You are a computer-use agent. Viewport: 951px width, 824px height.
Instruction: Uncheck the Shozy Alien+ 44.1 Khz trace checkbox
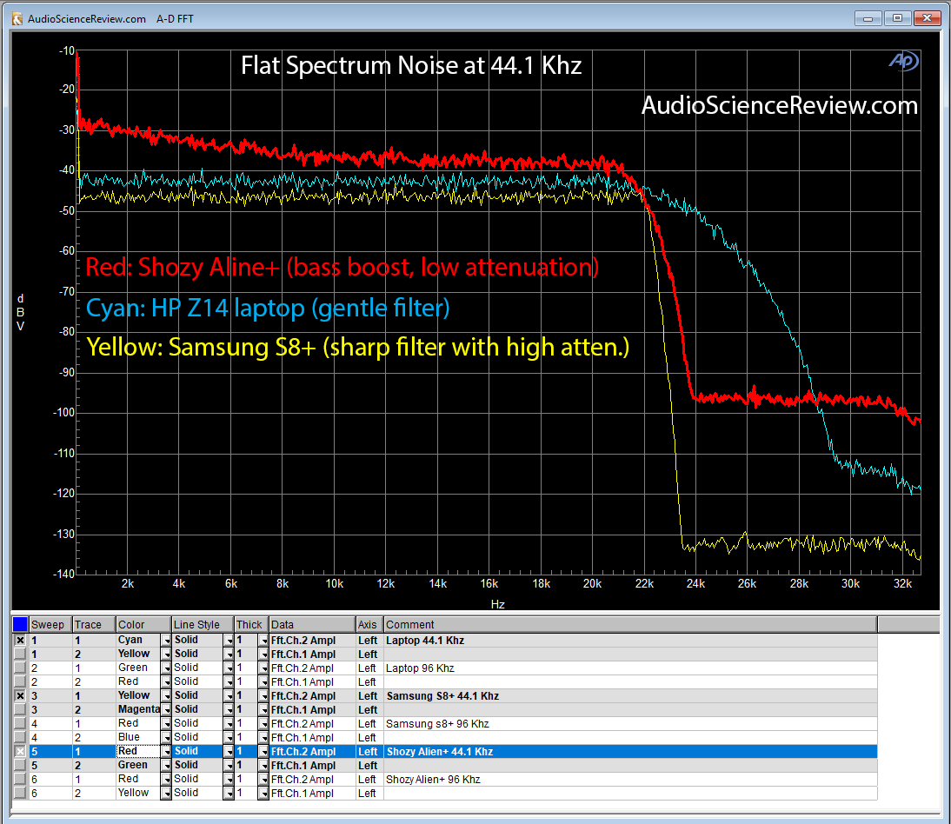pos(20,752)
